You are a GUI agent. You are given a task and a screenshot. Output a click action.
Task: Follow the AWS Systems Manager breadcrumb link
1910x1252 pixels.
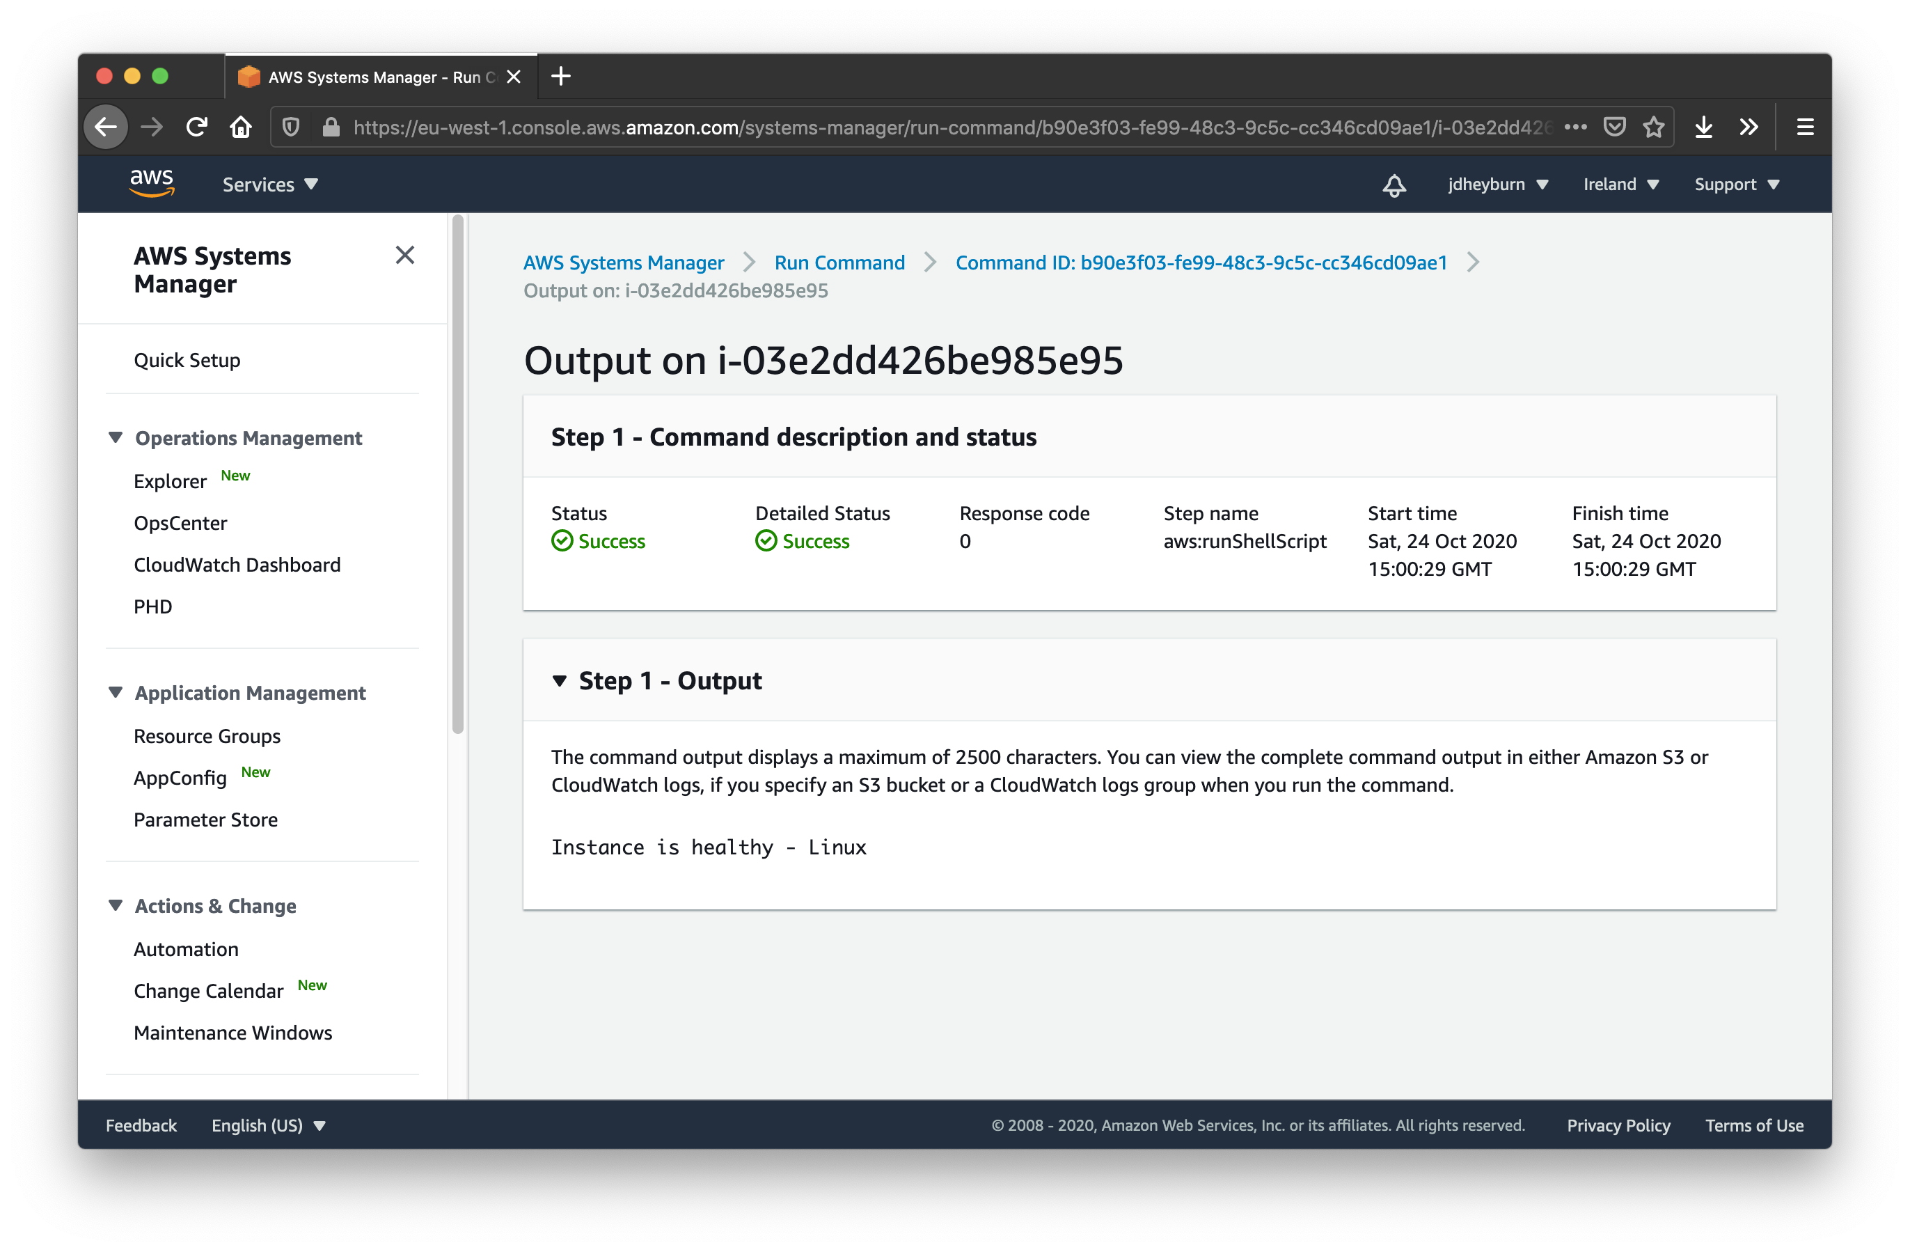point(624,263)
